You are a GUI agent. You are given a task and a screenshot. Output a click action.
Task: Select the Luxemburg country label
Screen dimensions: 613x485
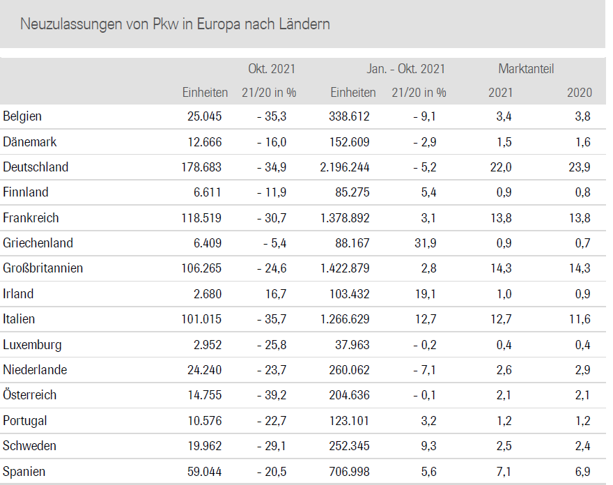tap(32, 344)
